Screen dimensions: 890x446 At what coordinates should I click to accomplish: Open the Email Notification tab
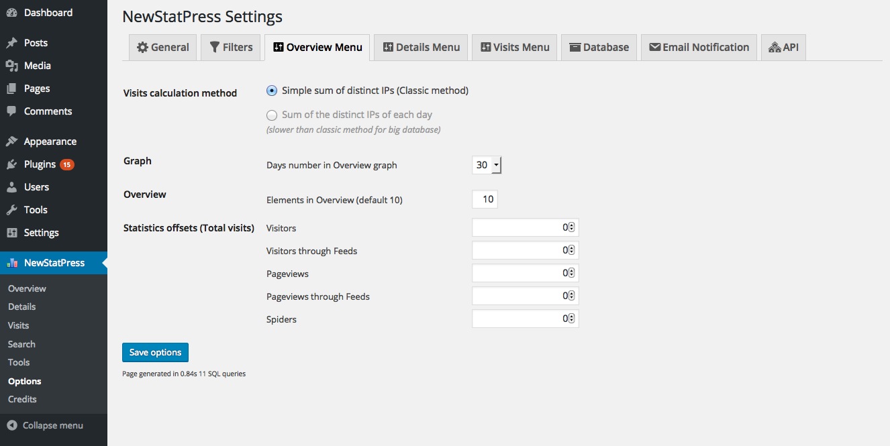tap(698, 48)
